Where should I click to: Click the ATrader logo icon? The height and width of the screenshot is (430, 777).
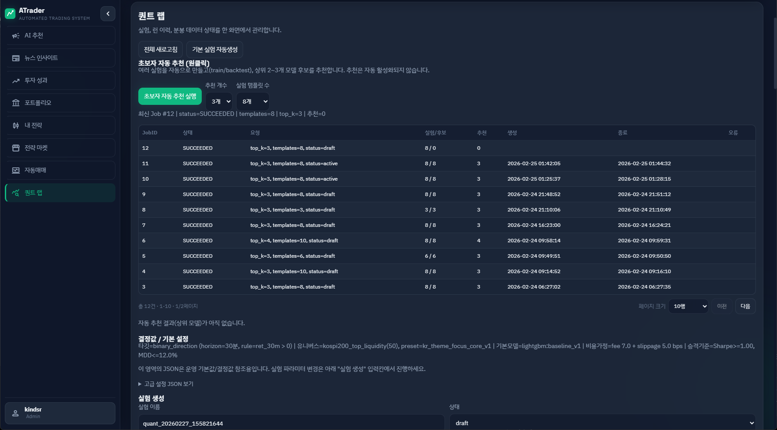pos(10,14)
